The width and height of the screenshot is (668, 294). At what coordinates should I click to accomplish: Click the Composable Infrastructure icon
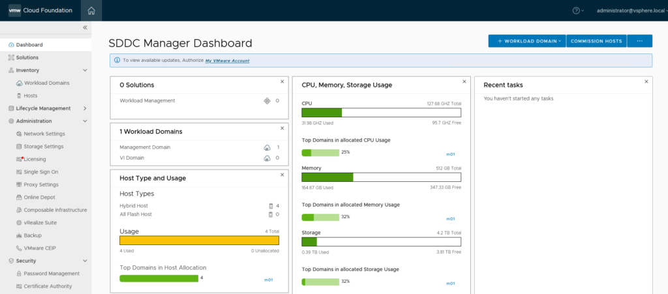pyautogui.click(x=19, y=210)
